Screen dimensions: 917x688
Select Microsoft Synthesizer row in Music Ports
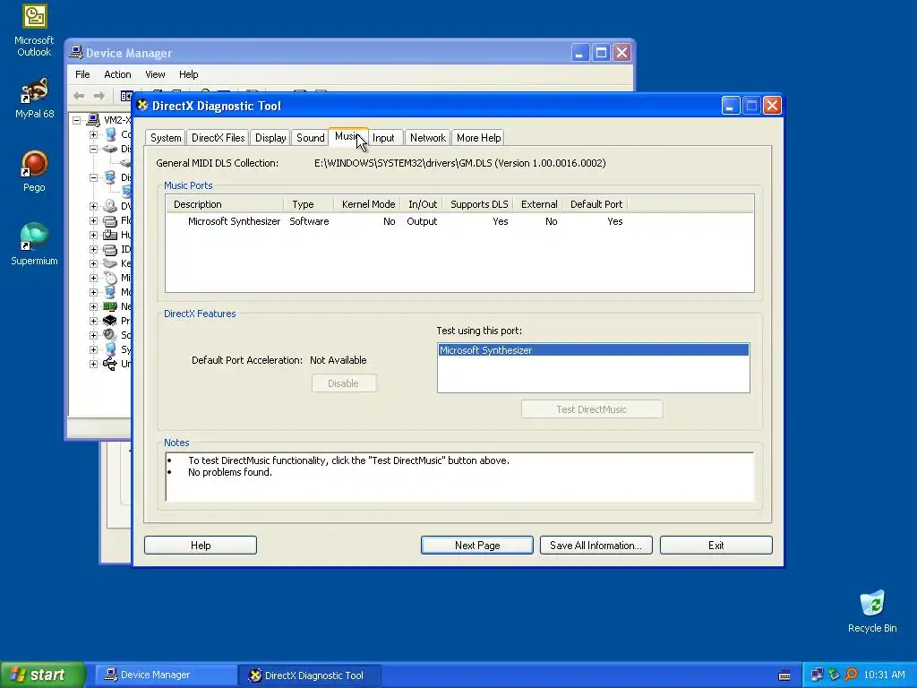point(459,222)
